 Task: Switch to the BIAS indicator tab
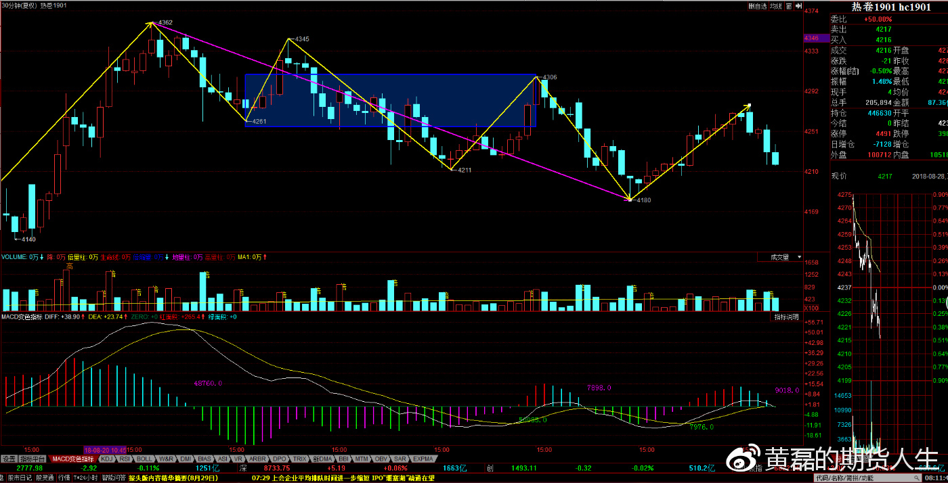(x=204, y=459)
